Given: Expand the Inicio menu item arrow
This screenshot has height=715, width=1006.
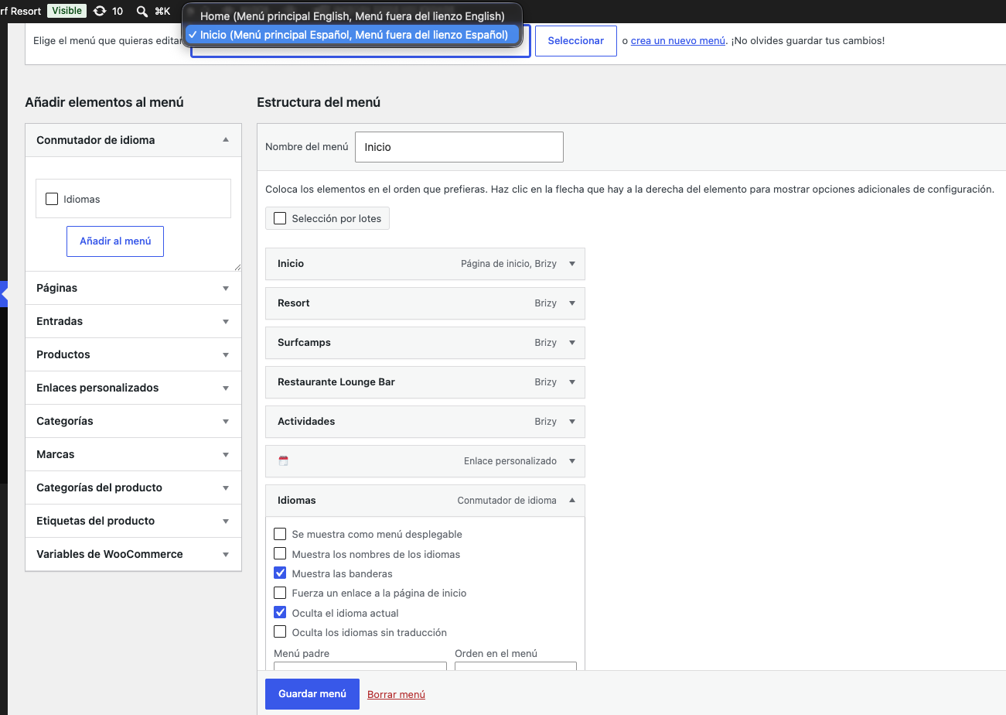Looking at the screenshot, I should (572, 264).
